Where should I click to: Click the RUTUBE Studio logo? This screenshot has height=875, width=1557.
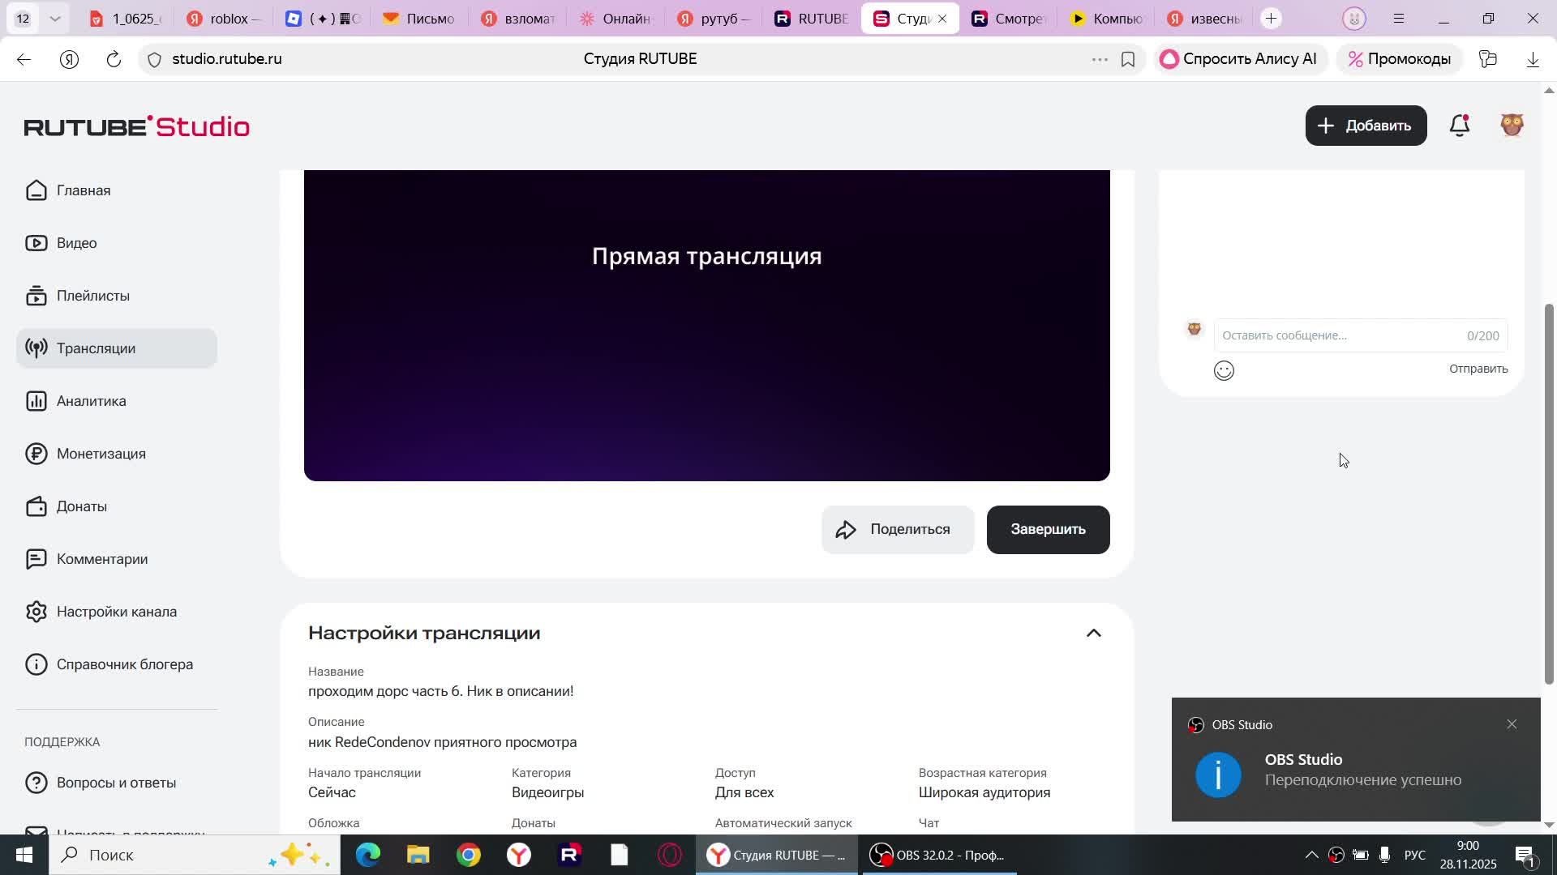click(x=136, y=126)
